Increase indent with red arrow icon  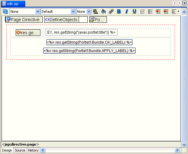158,12
